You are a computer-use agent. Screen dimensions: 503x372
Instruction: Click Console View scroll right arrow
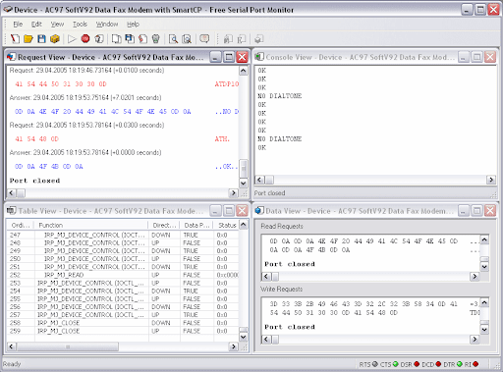(x=490, y=180)
